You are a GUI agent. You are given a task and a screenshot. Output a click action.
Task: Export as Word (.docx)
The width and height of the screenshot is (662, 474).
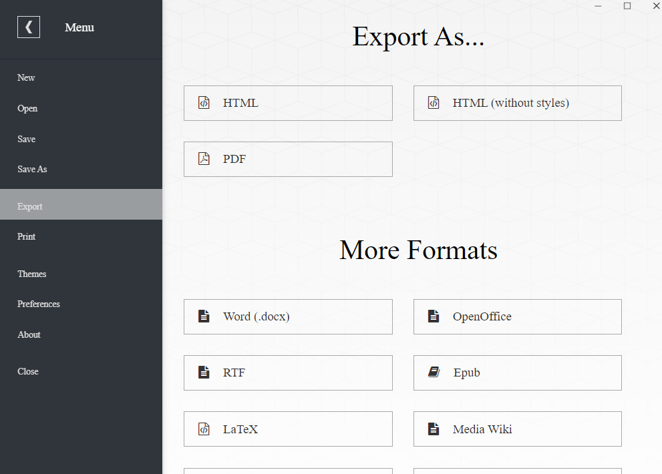[288, 316]
